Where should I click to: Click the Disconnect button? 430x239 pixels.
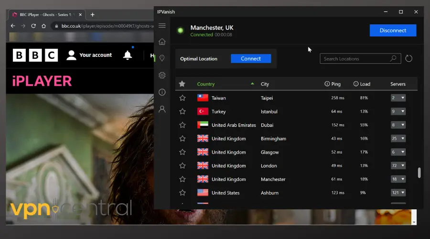pos(393,31)
